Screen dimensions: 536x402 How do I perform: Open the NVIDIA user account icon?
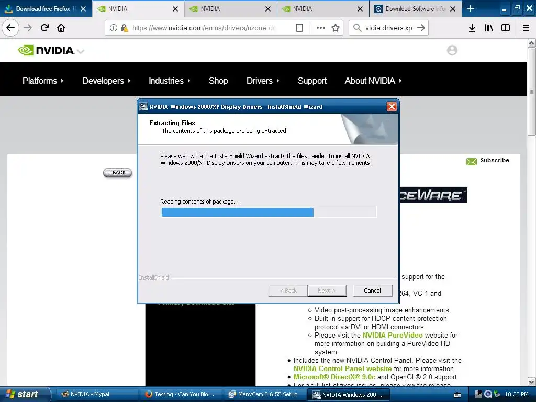(452, 50)
